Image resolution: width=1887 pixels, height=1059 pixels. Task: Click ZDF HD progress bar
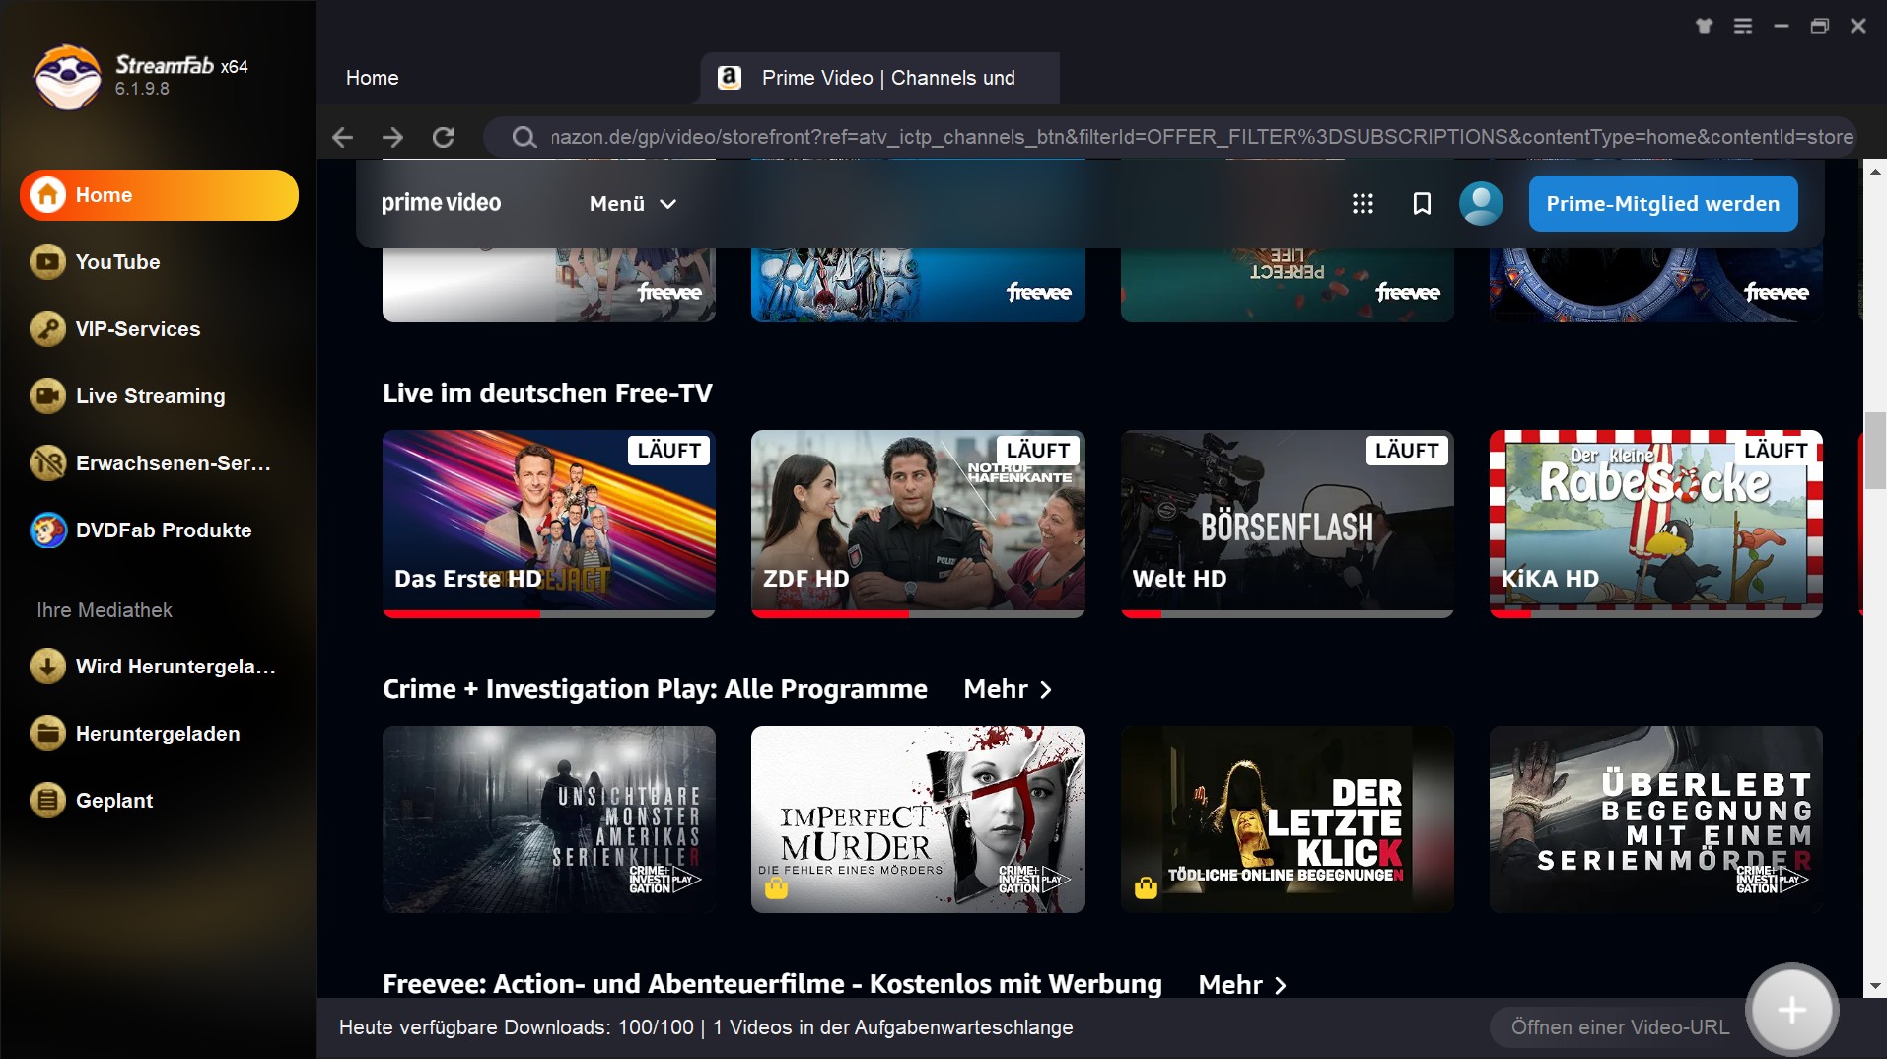(x=918, y=614)
